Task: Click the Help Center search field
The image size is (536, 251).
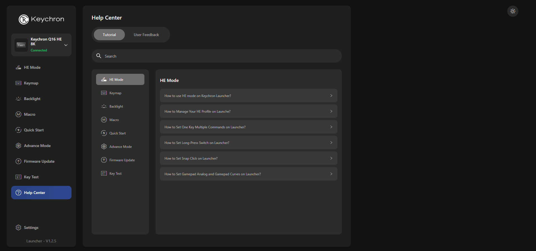Action: pyautogui.click(x=216, y=56)
